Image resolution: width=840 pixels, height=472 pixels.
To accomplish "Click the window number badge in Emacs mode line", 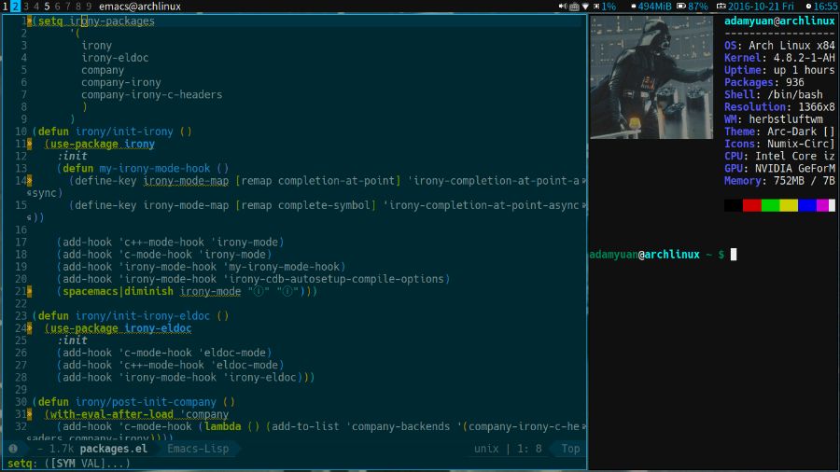I will [x=13, y=449].
